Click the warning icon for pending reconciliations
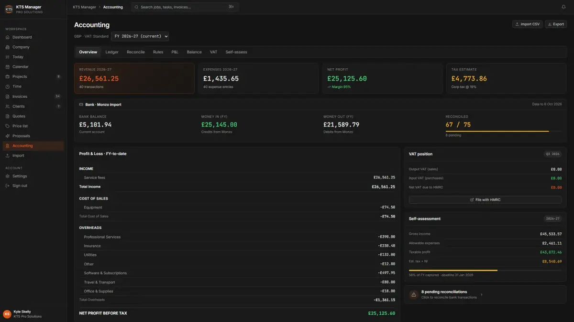This screenshot has width=574, height=322. [x=414, y=295]
